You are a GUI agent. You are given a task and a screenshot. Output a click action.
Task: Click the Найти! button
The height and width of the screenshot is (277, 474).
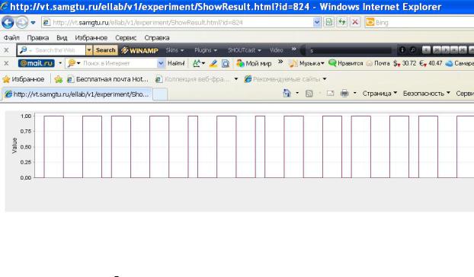click(176, 63)
